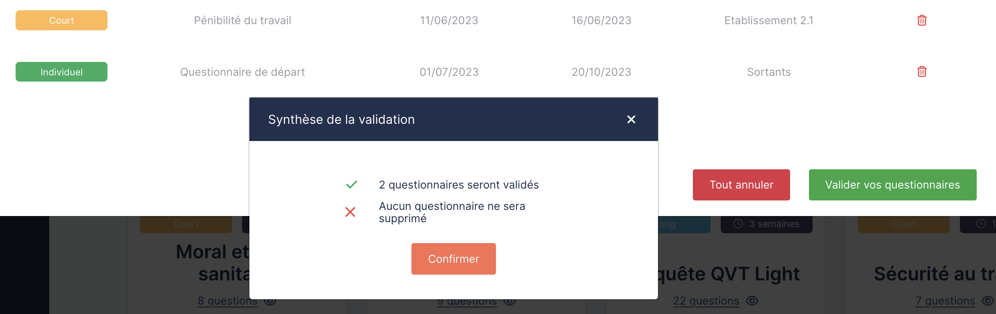
Task: Select the orange Court badge in table
Action: pyautogui.click(x=62, y=20)
